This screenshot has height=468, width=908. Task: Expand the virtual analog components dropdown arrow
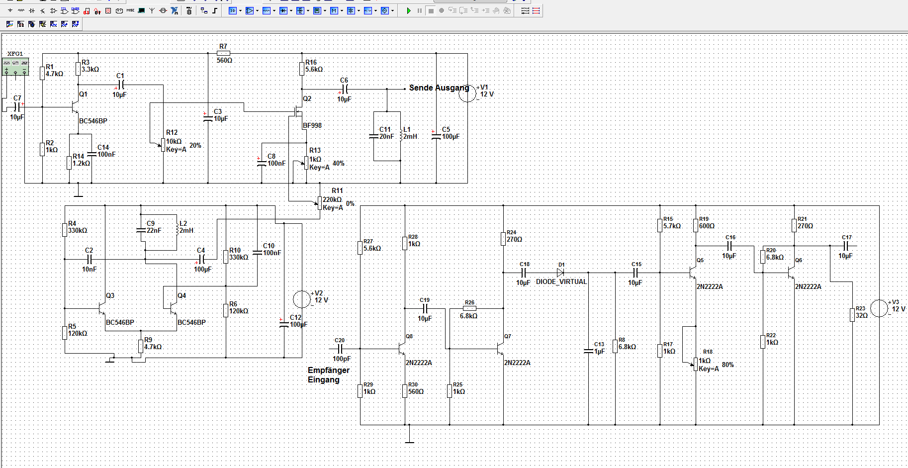257,10
